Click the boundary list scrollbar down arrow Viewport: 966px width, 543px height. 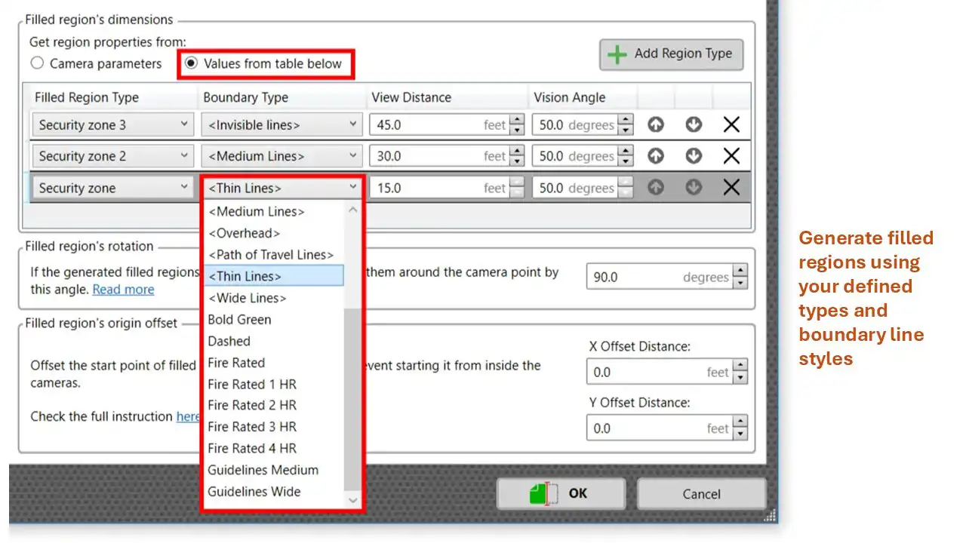(353, 499)
